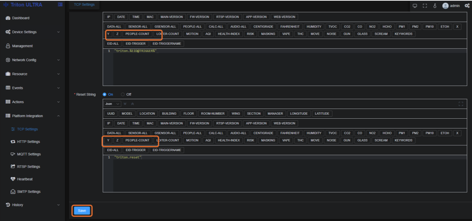Insert BUILDING tag in Reset String

[x=169, y=114]
